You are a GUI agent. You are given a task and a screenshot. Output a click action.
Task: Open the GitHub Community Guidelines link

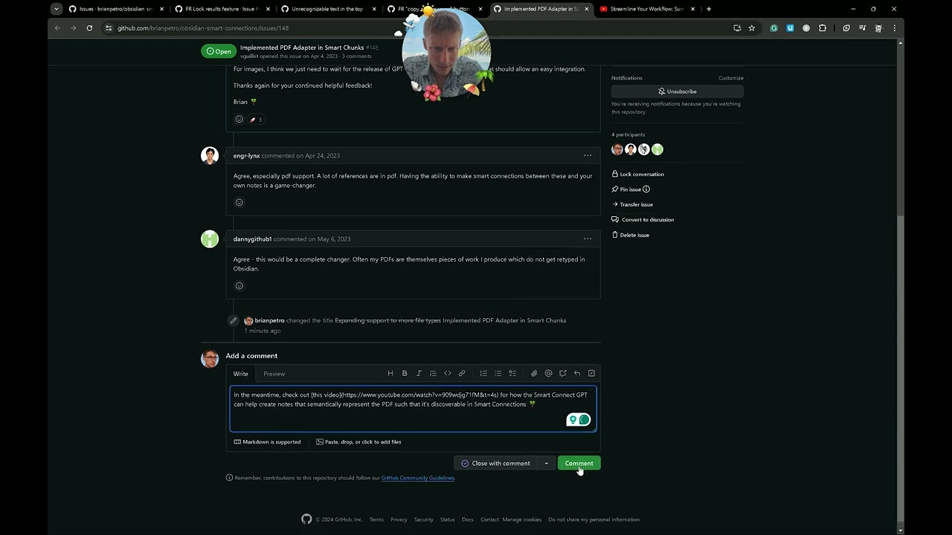(417, 478)
